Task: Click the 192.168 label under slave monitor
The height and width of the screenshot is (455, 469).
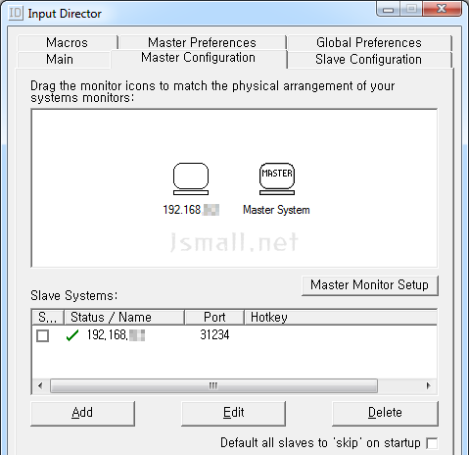Action: [x=191, y=210]
